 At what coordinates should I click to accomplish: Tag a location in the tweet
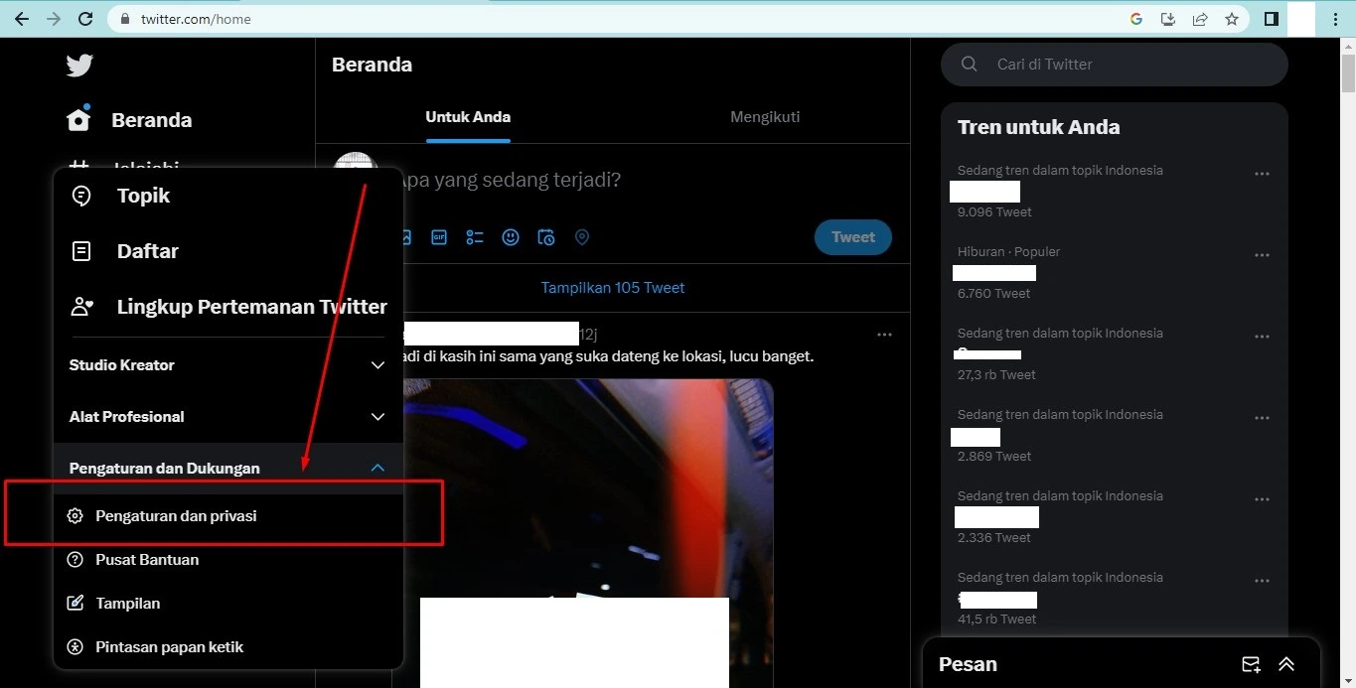[582, 237]
